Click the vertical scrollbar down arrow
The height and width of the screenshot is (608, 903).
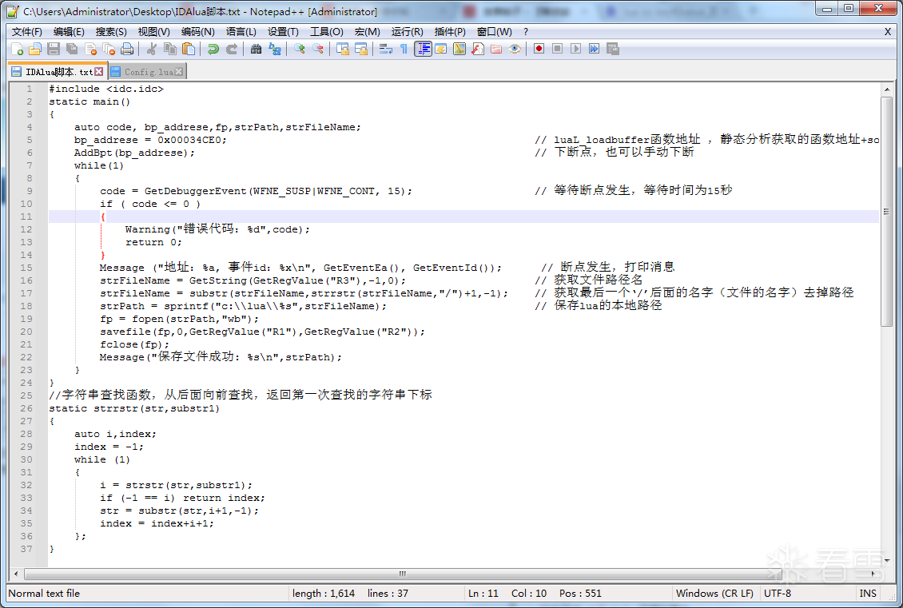pos(886,560)
